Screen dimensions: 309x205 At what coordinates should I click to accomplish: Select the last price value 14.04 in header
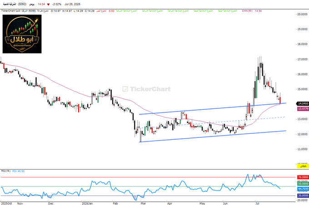[x=41, y=4]
